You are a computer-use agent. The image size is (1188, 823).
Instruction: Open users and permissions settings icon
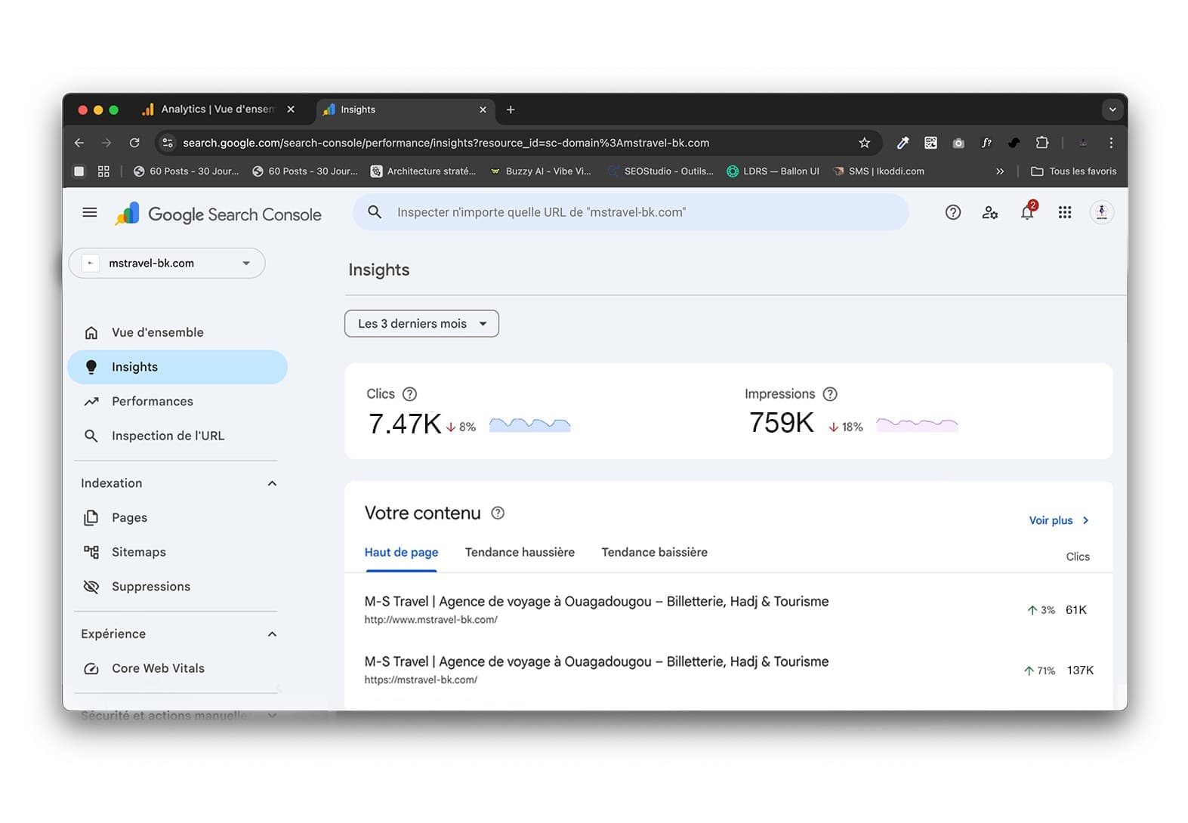pos(990,213)
